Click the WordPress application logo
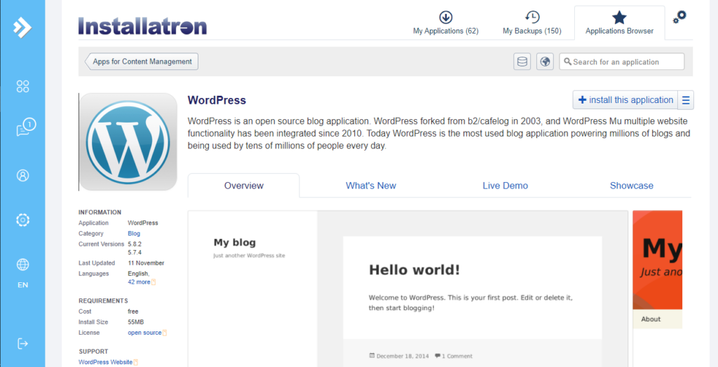This screenshot has width=718, height=367. click(x=128, y=142)
